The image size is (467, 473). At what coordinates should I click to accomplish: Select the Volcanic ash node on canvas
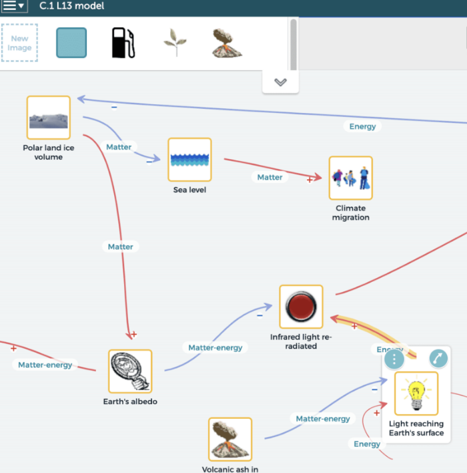pyautogui.click(x=230, y=440)
